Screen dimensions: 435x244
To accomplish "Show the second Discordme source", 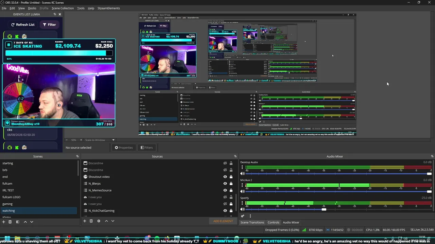I will [225, 170].
